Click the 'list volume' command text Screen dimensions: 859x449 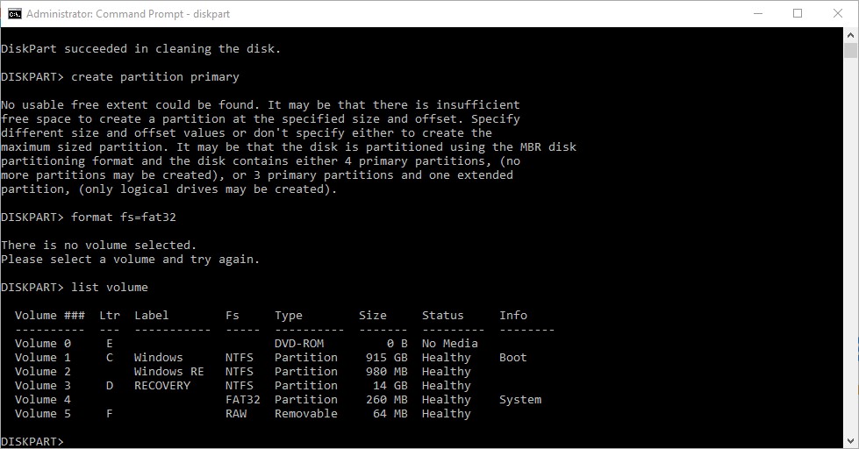110,287
